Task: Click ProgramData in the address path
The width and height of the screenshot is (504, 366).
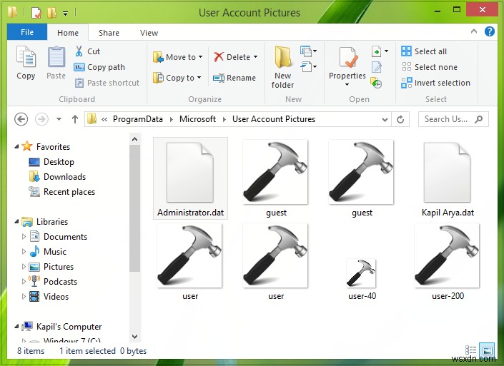Action: coord(137,119)
